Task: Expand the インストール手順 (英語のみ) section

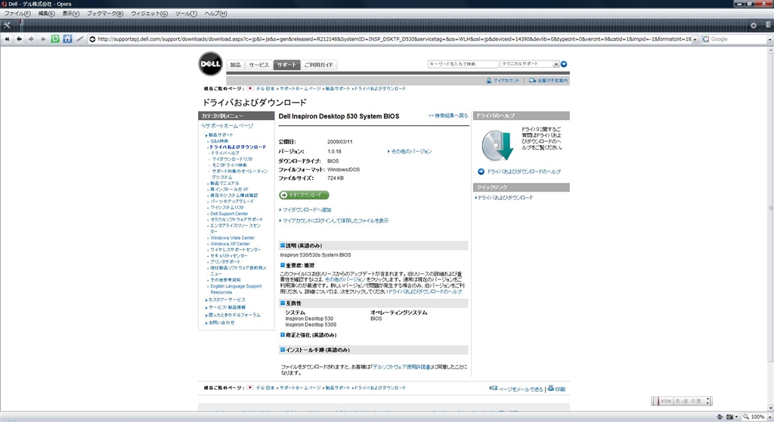Action: [283, 350]
